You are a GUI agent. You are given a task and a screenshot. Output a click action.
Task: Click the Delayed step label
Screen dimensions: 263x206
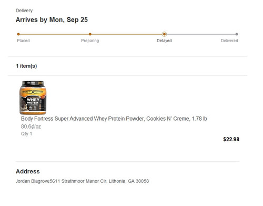[164, 41]
